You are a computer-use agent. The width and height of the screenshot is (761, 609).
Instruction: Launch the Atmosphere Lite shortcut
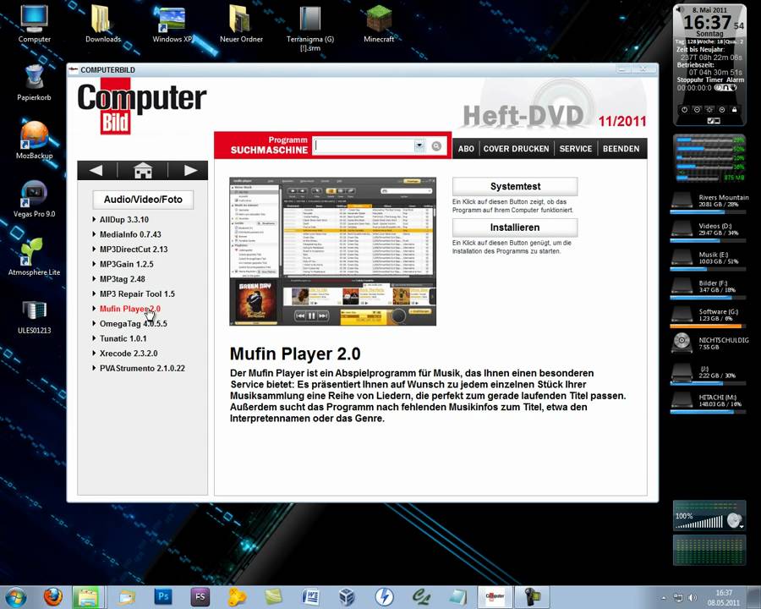[34, 256]
